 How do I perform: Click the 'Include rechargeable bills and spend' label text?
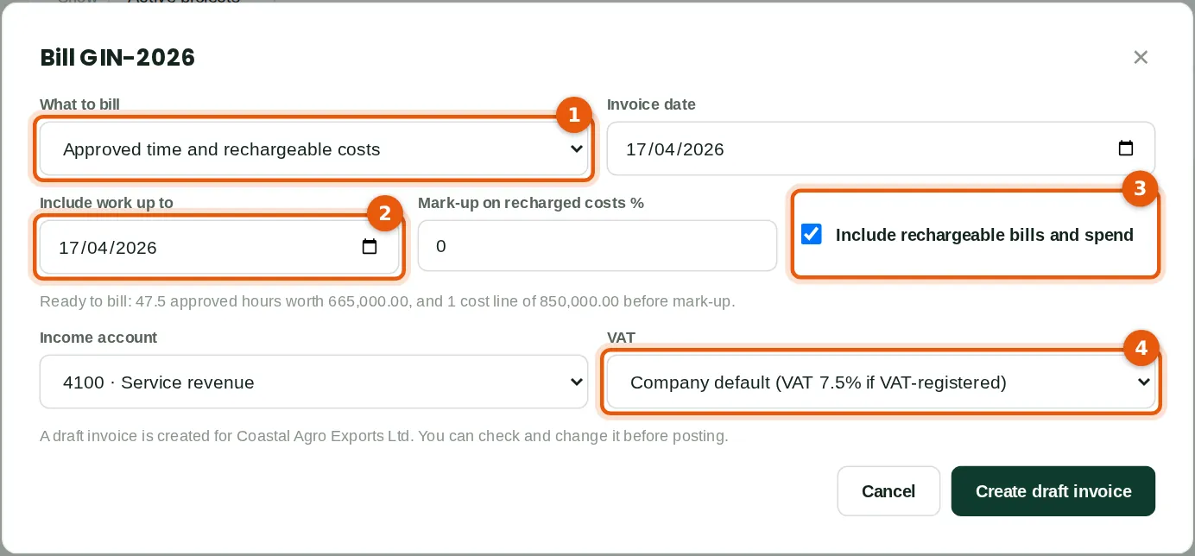click(984, 235)
